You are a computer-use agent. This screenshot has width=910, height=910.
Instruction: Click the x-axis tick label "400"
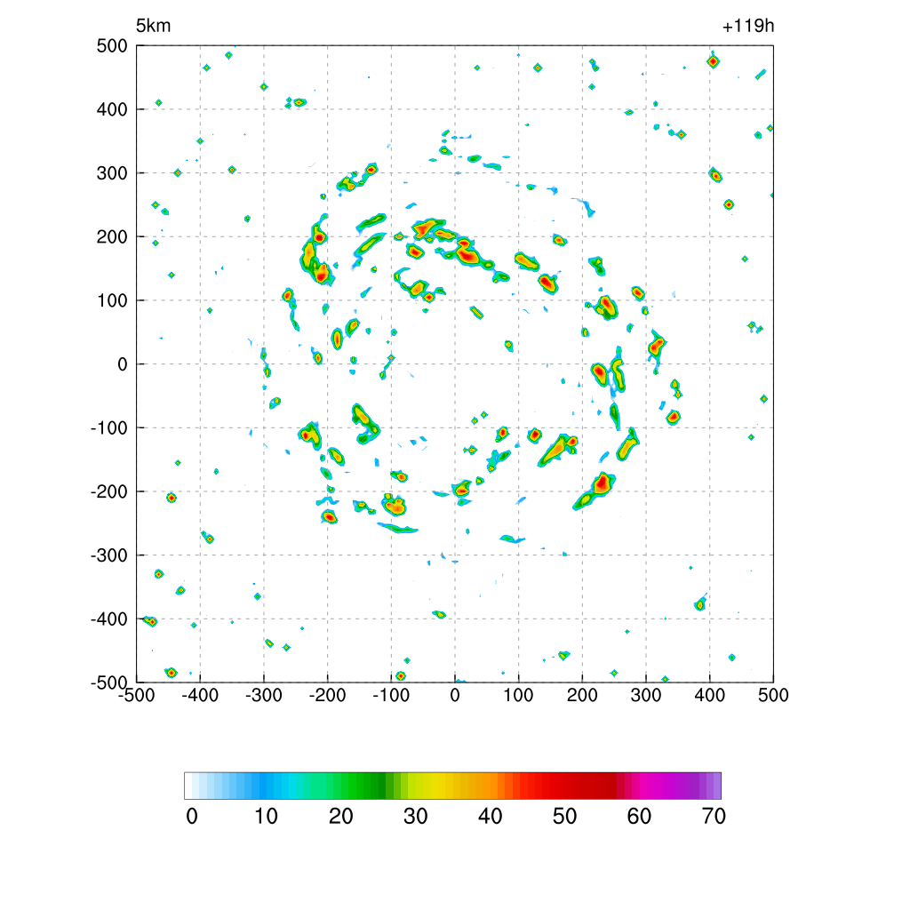pos(710,695)
